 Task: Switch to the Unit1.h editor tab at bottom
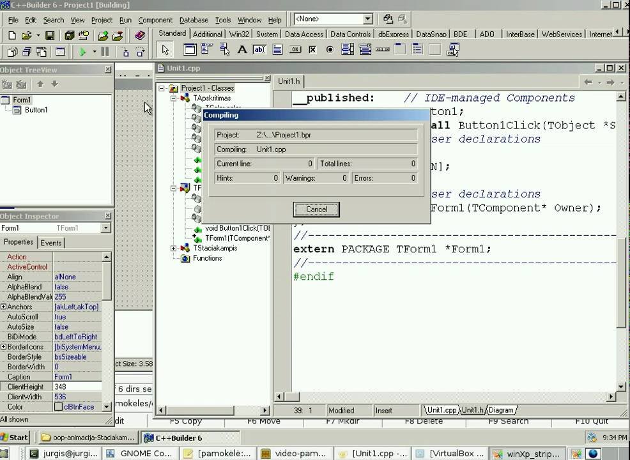pyautogui.click(x=472, y=410)
